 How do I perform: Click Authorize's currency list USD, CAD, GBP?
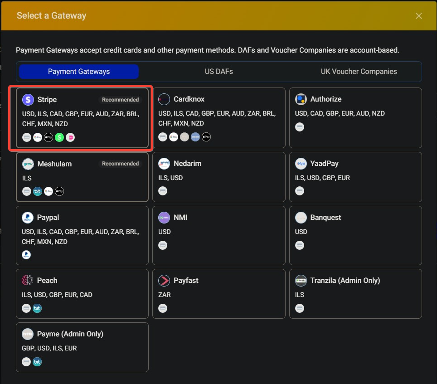pyautogui.click(x=340, y=114)
